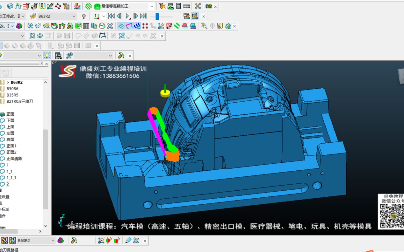404x252 pixels.
Task: Click the magnifier inspect toolpath icon
Action: [x=204, y=26]
